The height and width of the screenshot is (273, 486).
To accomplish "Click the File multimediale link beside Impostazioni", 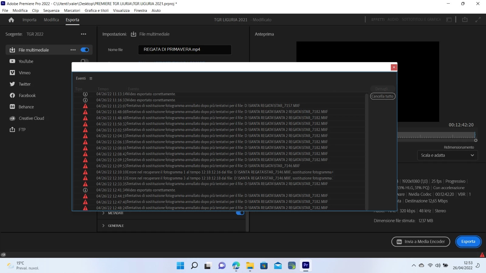I will pyautogui.click(x=154, y=34).
